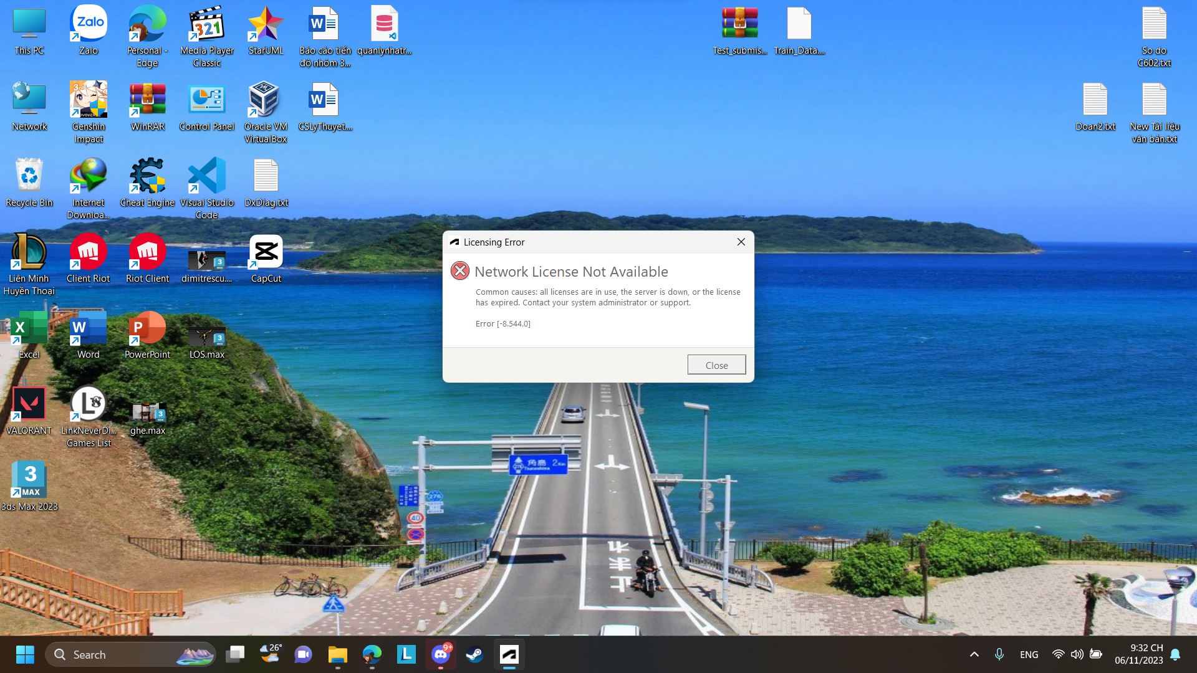Select ghe.max file thumbnail
The image size is (1197, 673).
pos(148,413)
